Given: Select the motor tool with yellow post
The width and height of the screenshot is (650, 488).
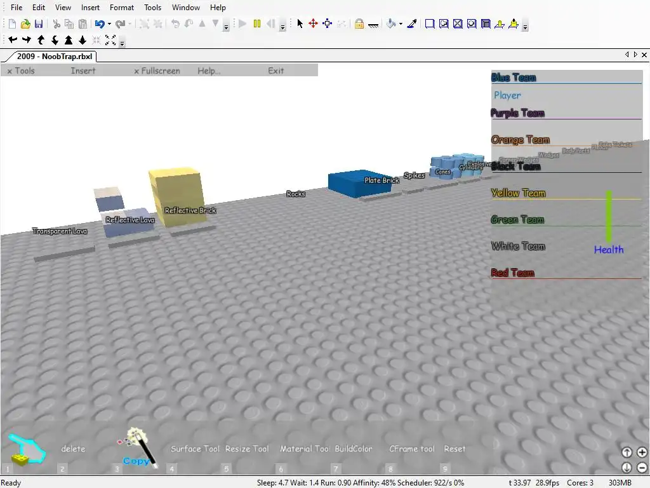Looking at the screenshot, I should tap(514, 24).
